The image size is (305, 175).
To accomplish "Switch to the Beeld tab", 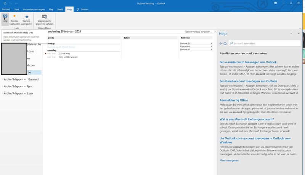I will coord(60,9).
